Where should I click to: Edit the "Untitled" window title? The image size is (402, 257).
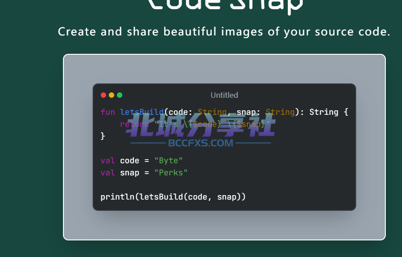pos(224,95)
